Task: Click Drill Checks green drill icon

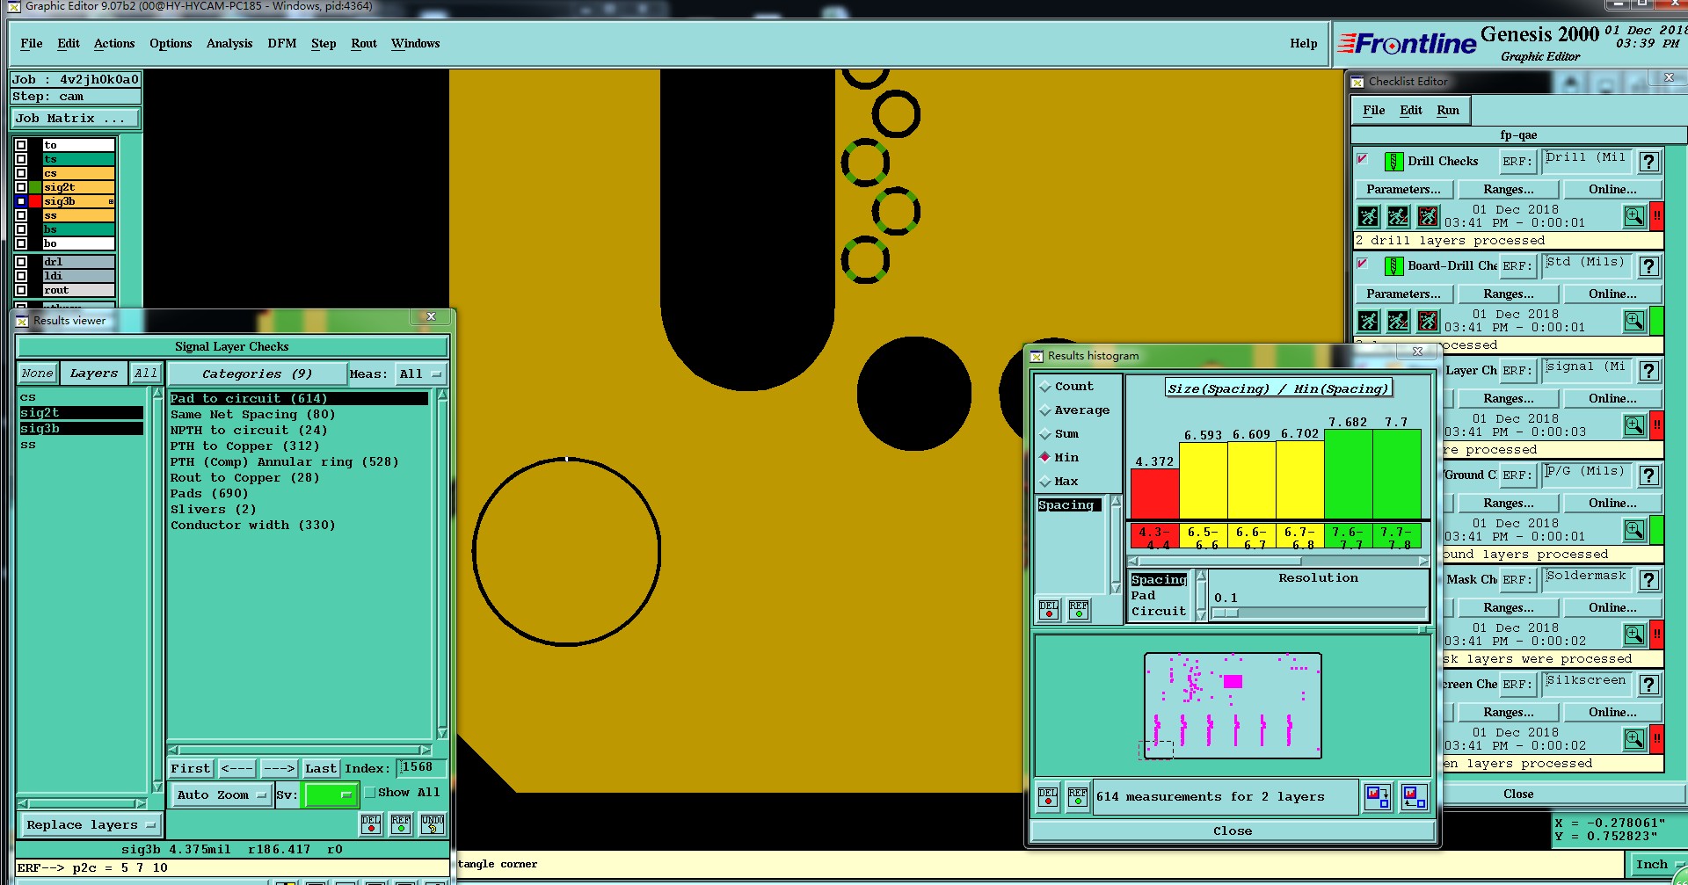Action: [x=1393, y=162]
